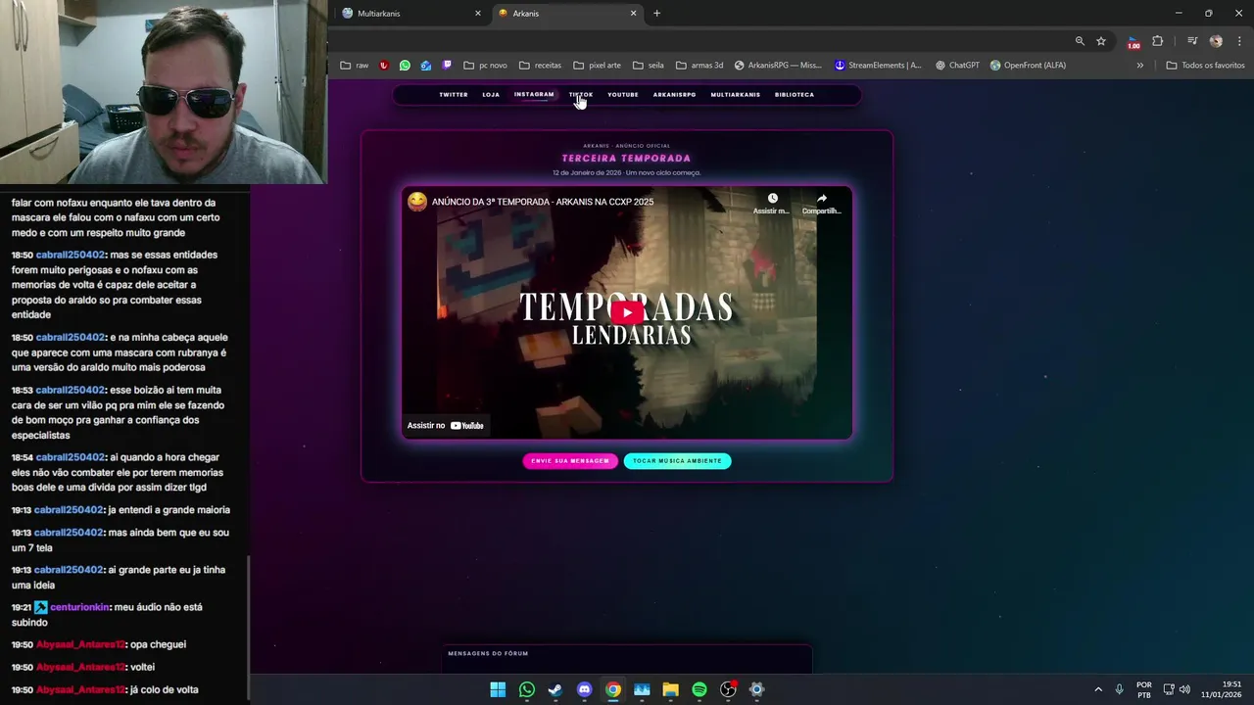Click the red bookmark icon after raw

point(383,66)
